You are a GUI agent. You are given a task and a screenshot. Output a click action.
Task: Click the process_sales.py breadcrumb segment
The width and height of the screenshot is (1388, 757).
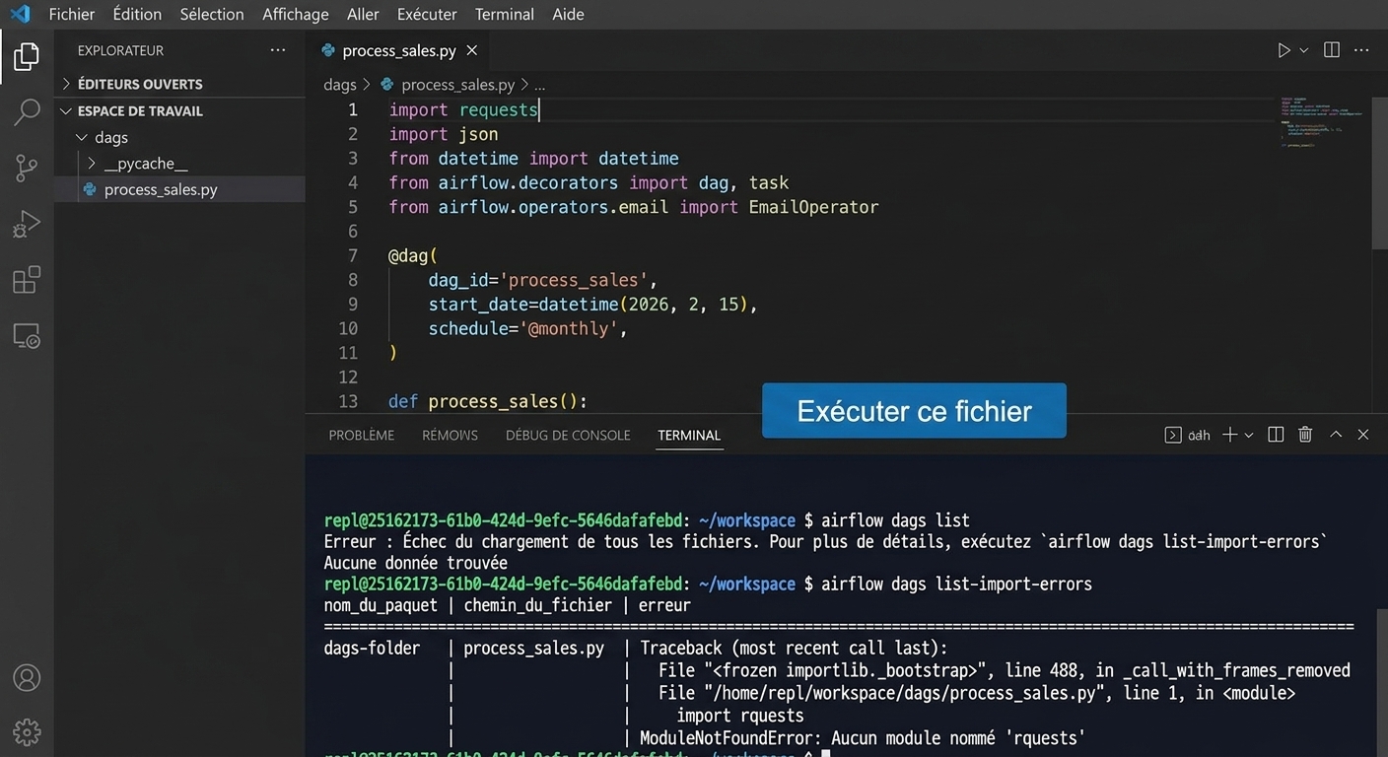456,85
